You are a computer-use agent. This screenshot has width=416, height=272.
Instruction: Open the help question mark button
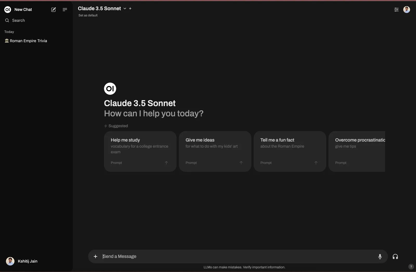411,267
